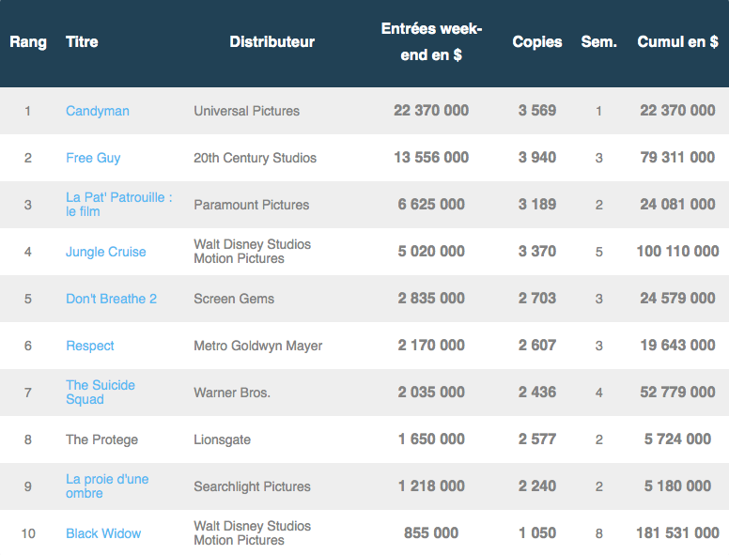Image resolution: width=729 pixels, height=555 pixels.
Task: Select cumulative total 52 779 000
Action: 678,393
